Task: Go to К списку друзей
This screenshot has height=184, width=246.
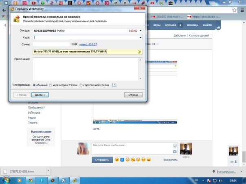Action: pyautogui.click(x=199, y=35)
